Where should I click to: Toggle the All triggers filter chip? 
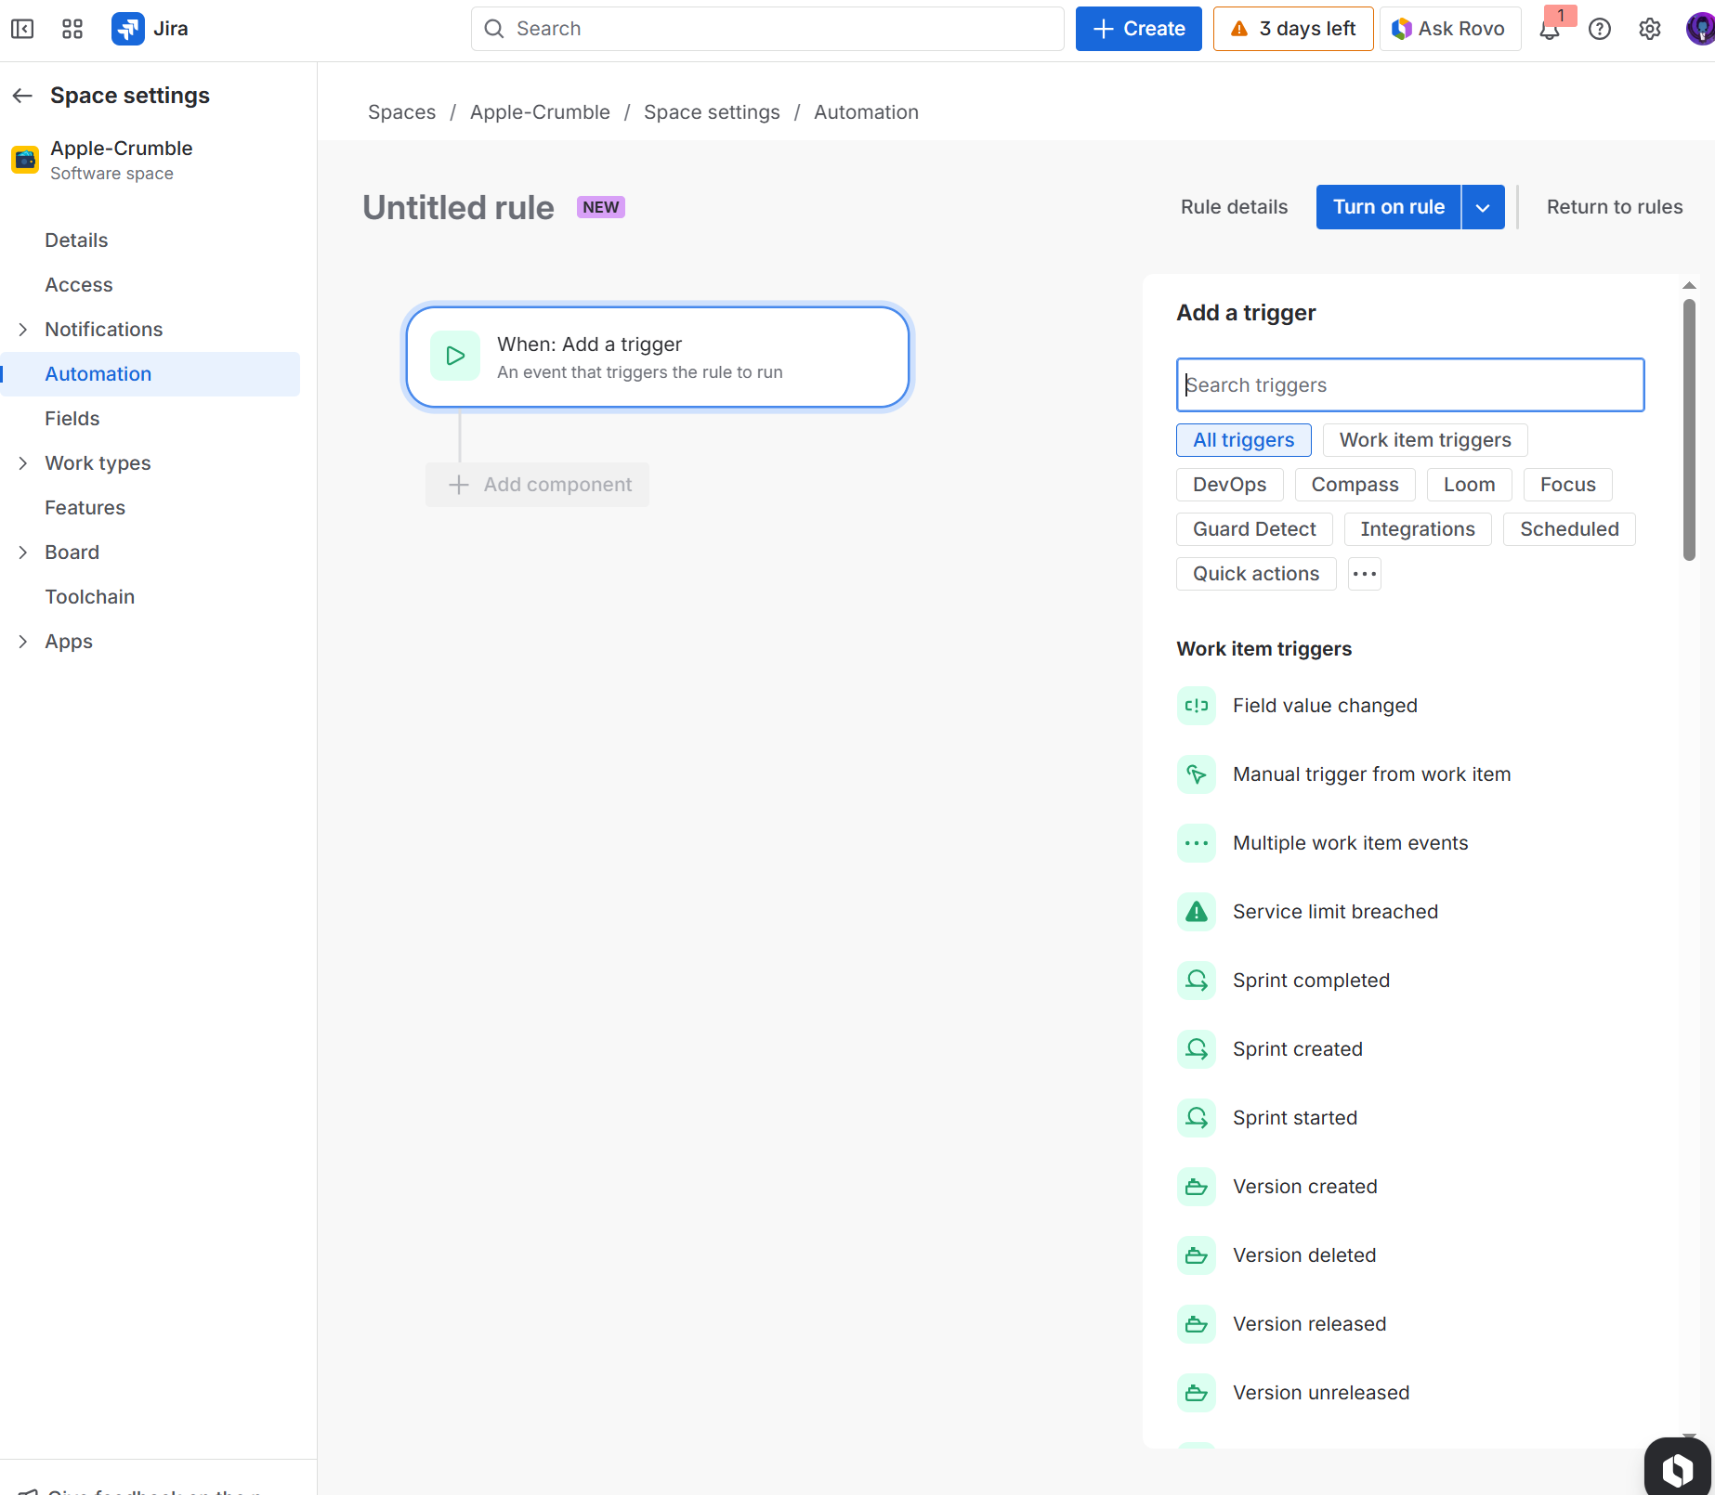tap(1243, 440)
